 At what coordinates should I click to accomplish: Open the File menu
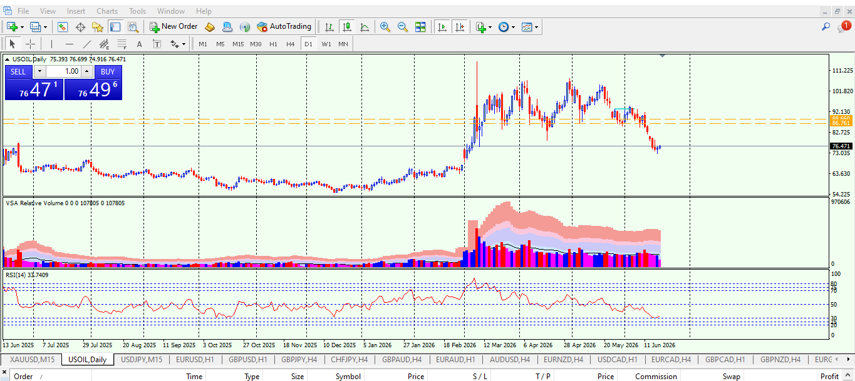[23, 11]
